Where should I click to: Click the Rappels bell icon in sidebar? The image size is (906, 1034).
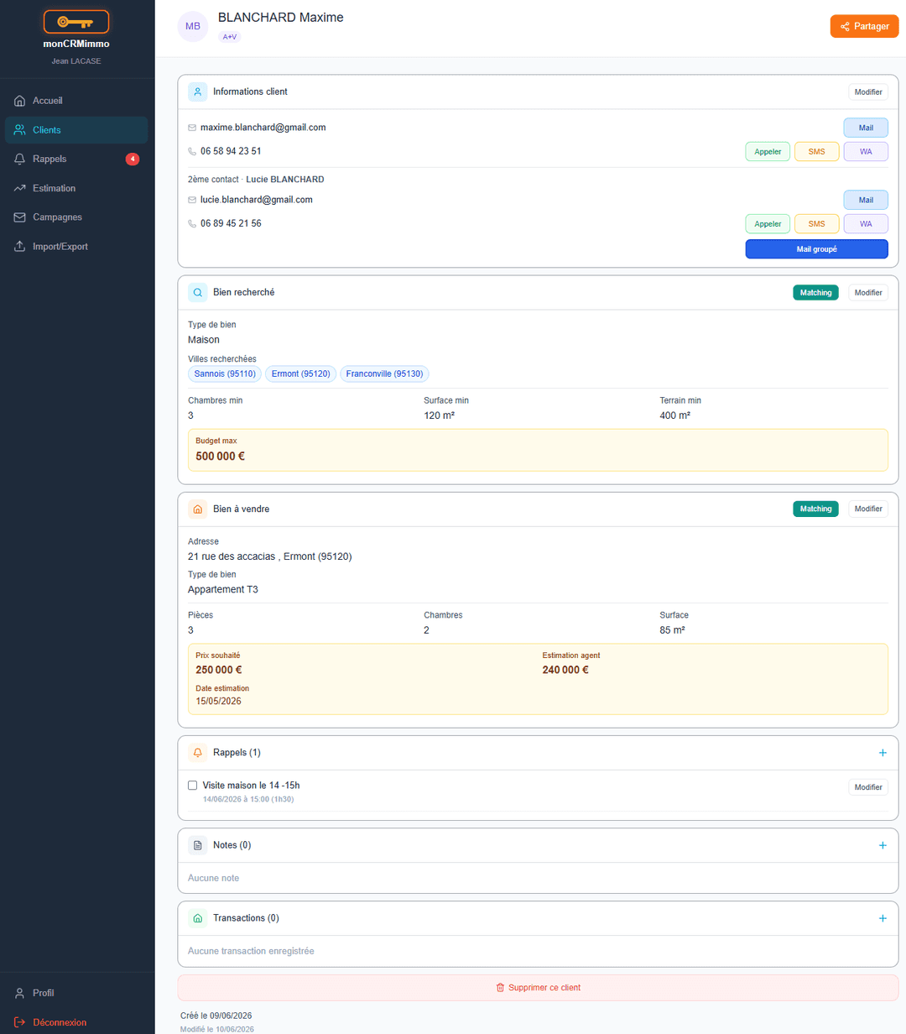pos(19,159)
